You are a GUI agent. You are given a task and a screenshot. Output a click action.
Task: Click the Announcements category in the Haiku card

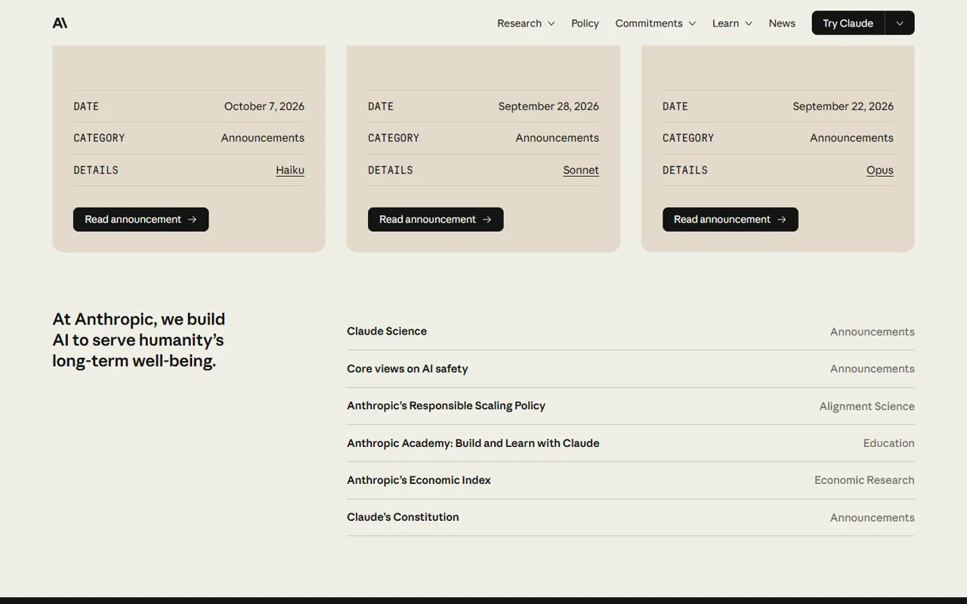pyautogui.click(x=263, y=138)
